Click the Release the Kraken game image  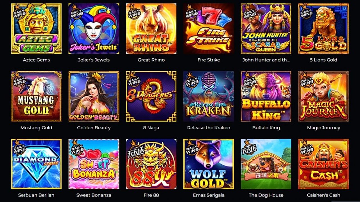tap(209, 96)
